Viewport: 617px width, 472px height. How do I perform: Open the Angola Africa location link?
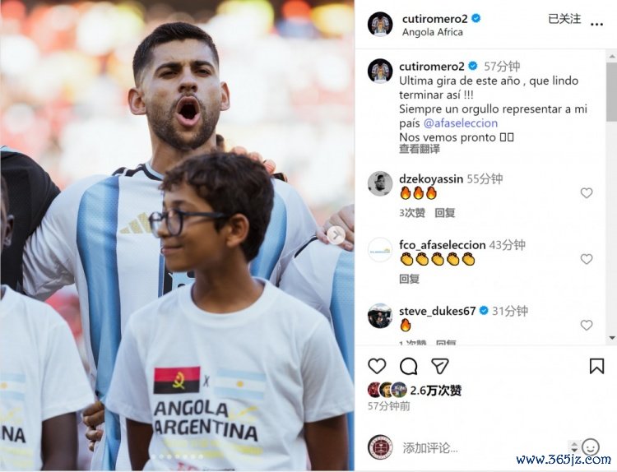432,32
